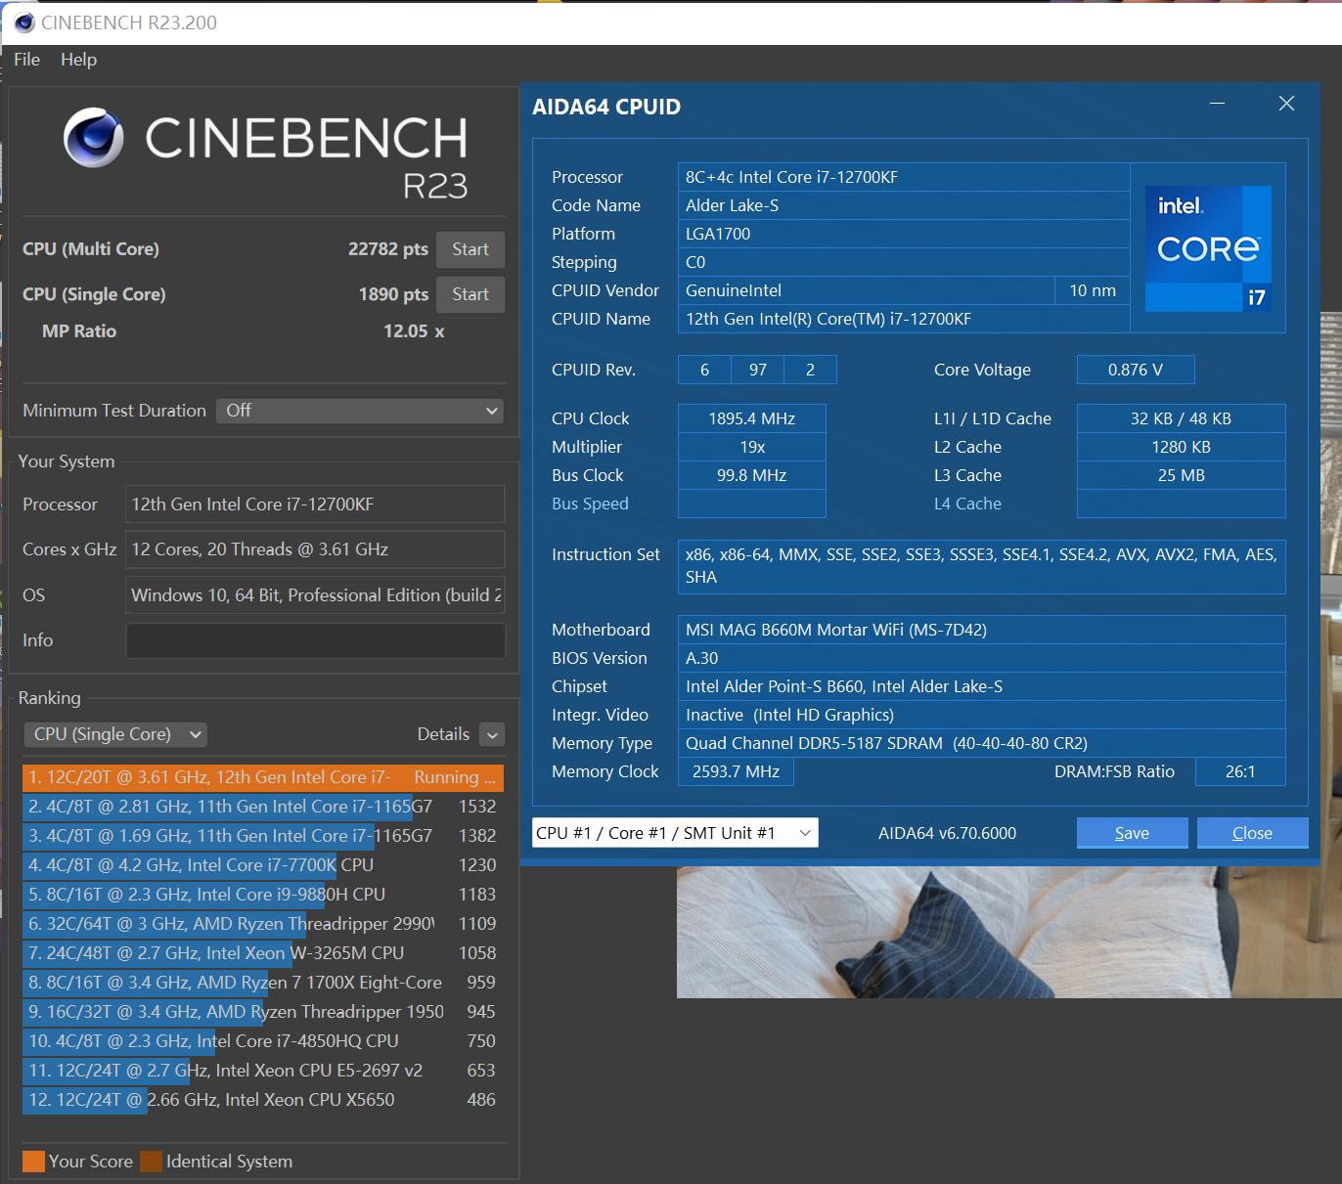
Task: Open the Minimum Test Duration dropdown
Action: coord(360,411)
